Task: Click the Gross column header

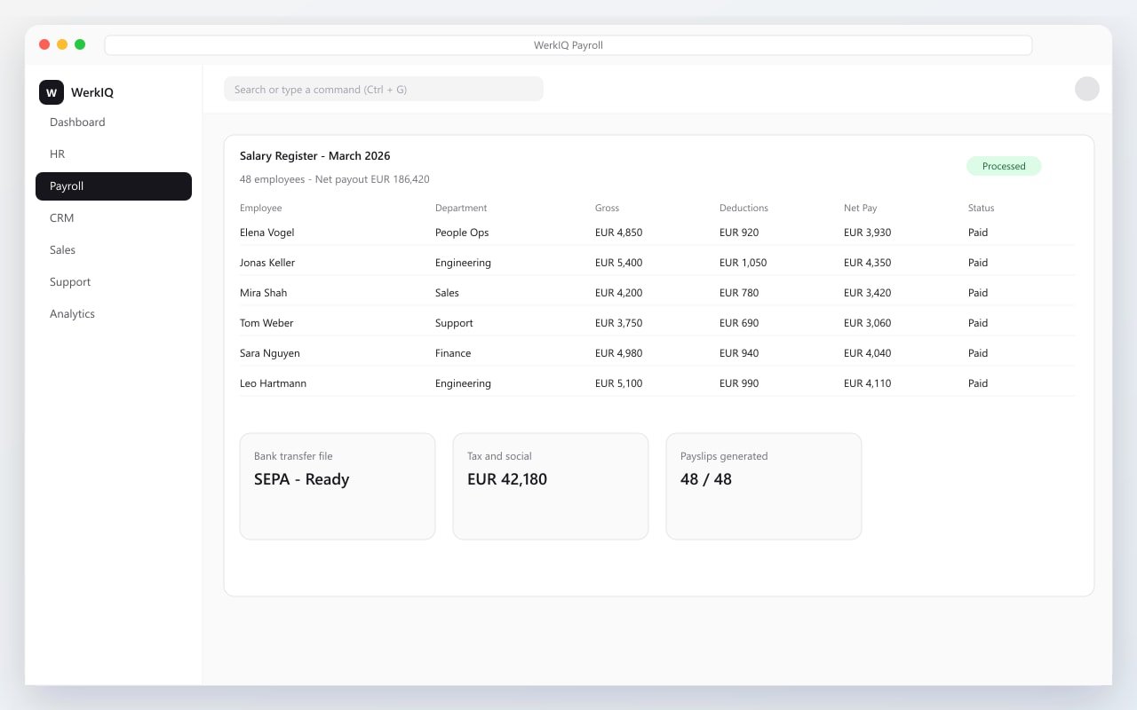Action: [x=608, y=208]
